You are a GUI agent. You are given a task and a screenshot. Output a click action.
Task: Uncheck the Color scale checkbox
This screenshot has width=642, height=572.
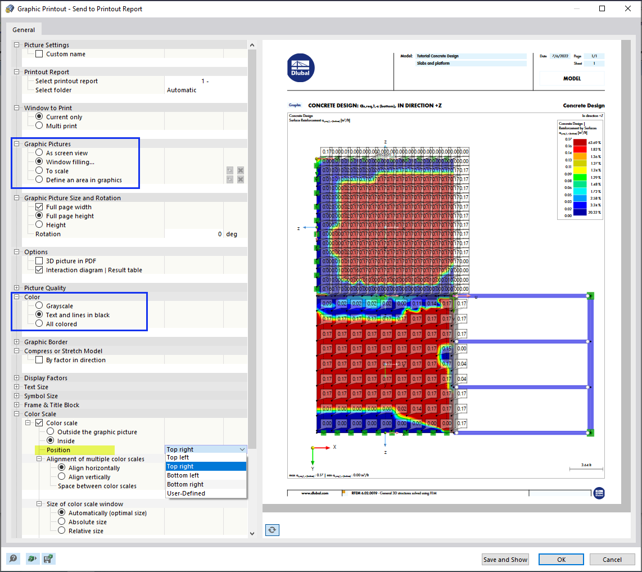[39, 422]
